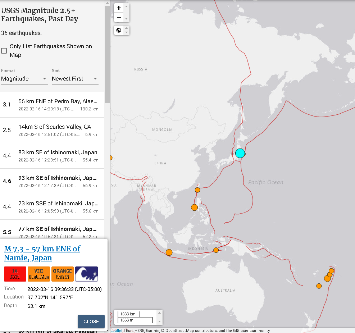Click the time 2022-03-16 09:36:33

click(x=64, y=289)
